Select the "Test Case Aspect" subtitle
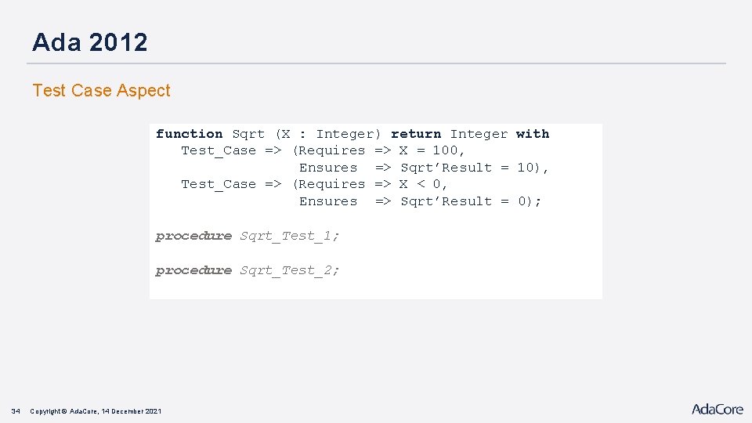Viewport: 752px width, 423px height. pos(101,91)
